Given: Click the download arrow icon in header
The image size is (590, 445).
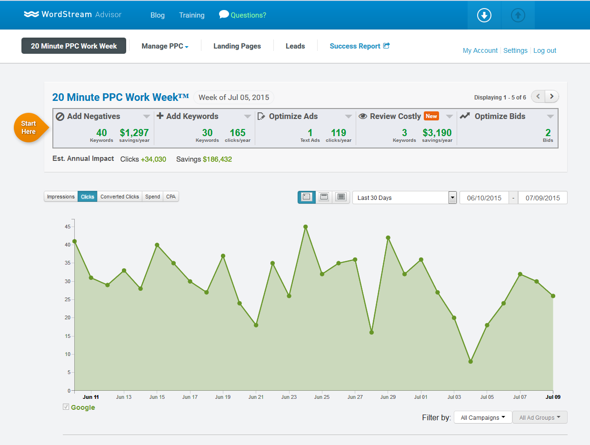Looking at the screenshot, I should (x=484, y=15).
